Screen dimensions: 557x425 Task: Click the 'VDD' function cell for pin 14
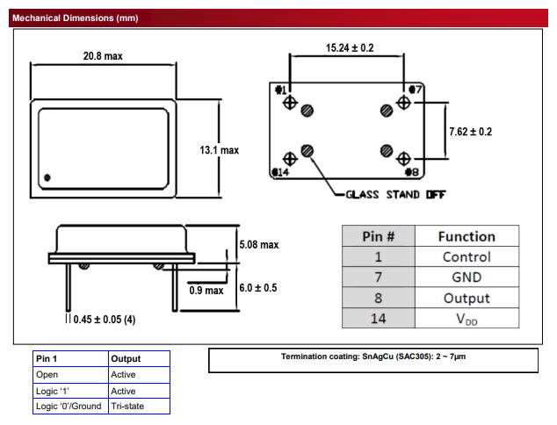[x=467, y=319]
